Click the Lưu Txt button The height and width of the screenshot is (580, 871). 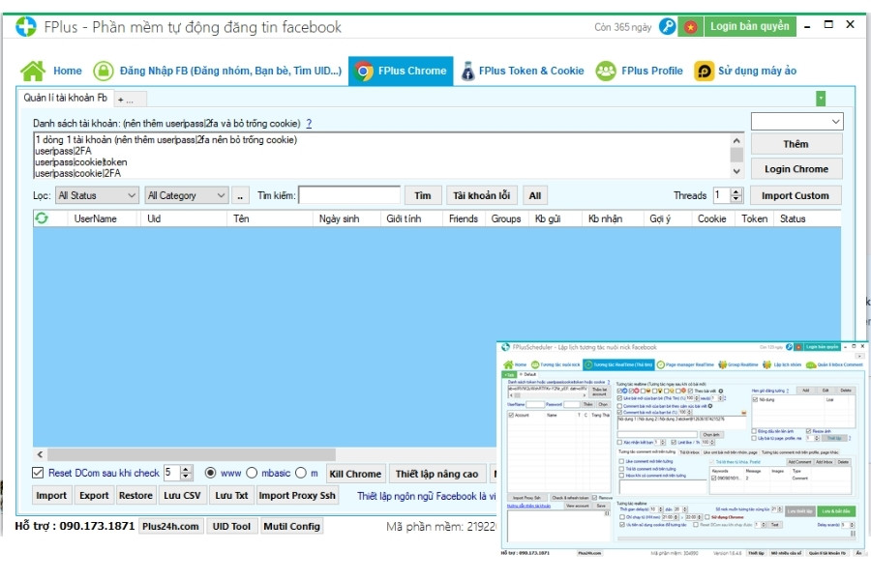[x=231, y=495]
